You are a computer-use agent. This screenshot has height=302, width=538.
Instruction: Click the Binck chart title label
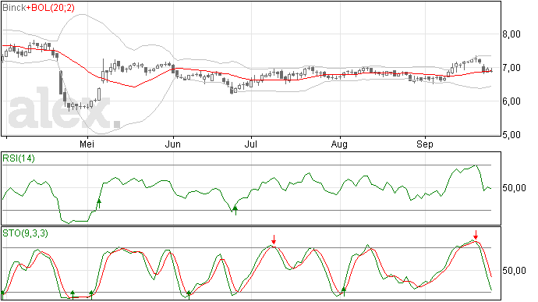(x=14, y=8)
